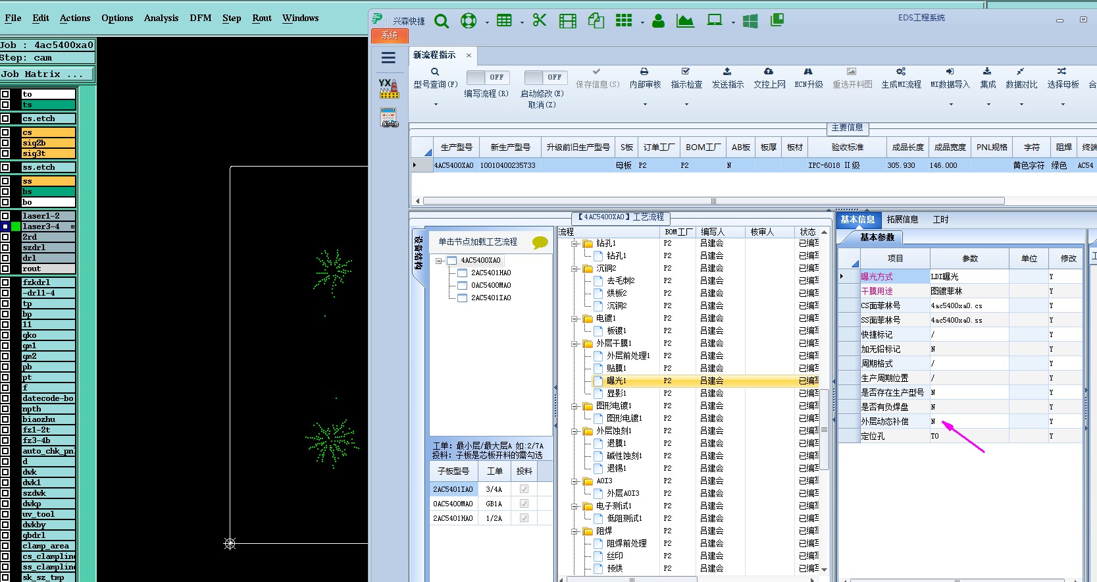This screenshot has height=582, width=1097.
Task: Click 生成MI流程 gears icon
Action: [x=901, y=71]
